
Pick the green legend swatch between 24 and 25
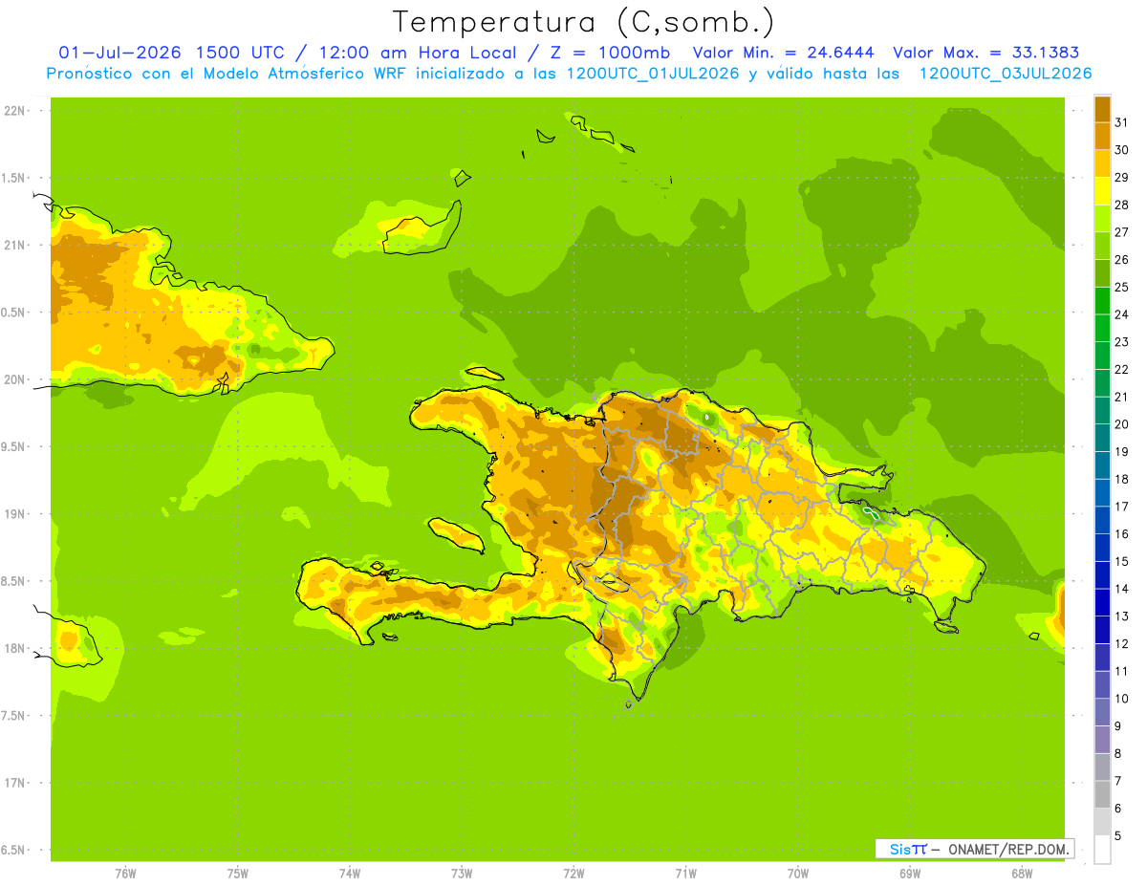[1102, 301]
